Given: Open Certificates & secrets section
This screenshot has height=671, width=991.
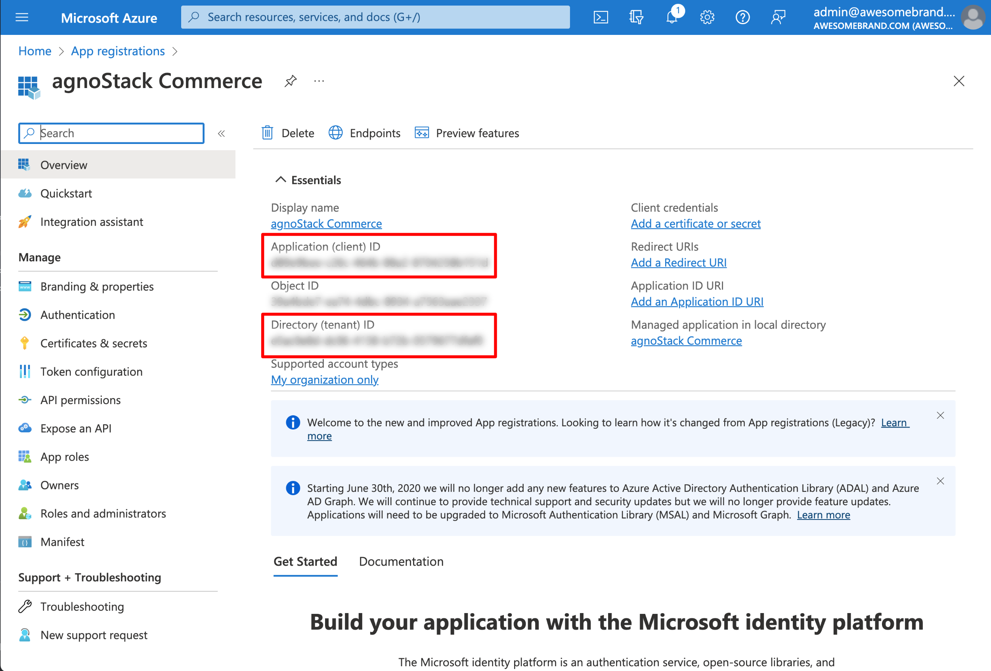Looking at the screenshot, I should coord(94,343).
